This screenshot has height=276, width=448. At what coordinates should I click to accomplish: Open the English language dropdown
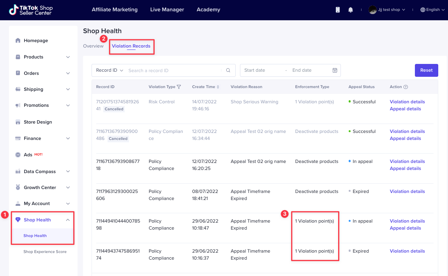click(432, 10)
